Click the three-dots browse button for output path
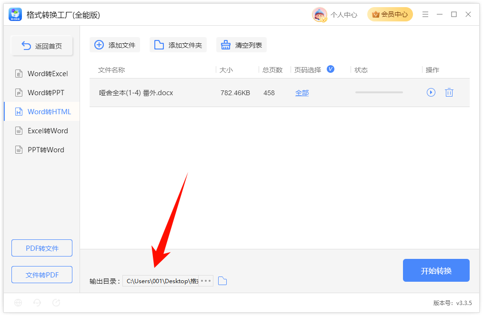This screenshot has width=483, height=316. pyautogui.click(x=206, y=281)
